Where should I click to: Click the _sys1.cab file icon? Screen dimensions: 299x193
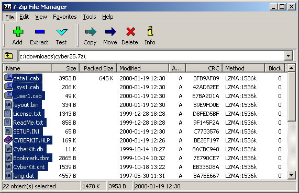8,87
